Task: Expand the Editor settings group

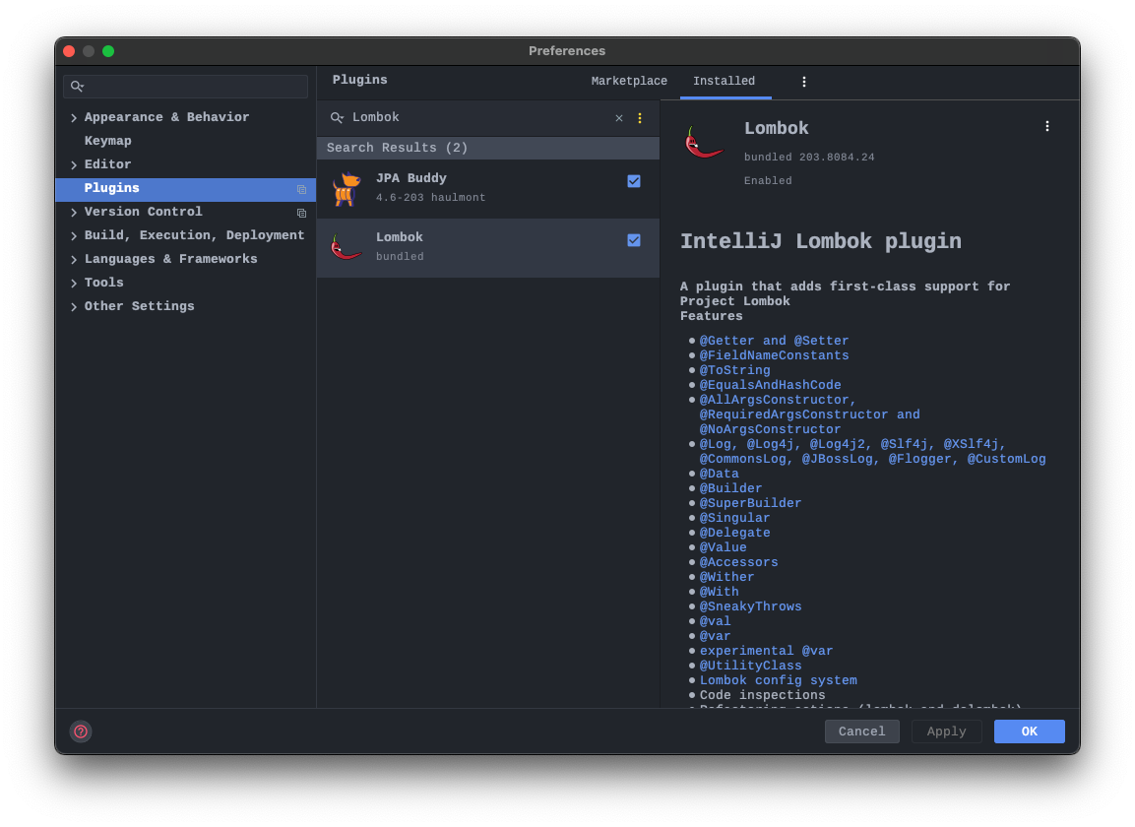Action: coord(74,165)
